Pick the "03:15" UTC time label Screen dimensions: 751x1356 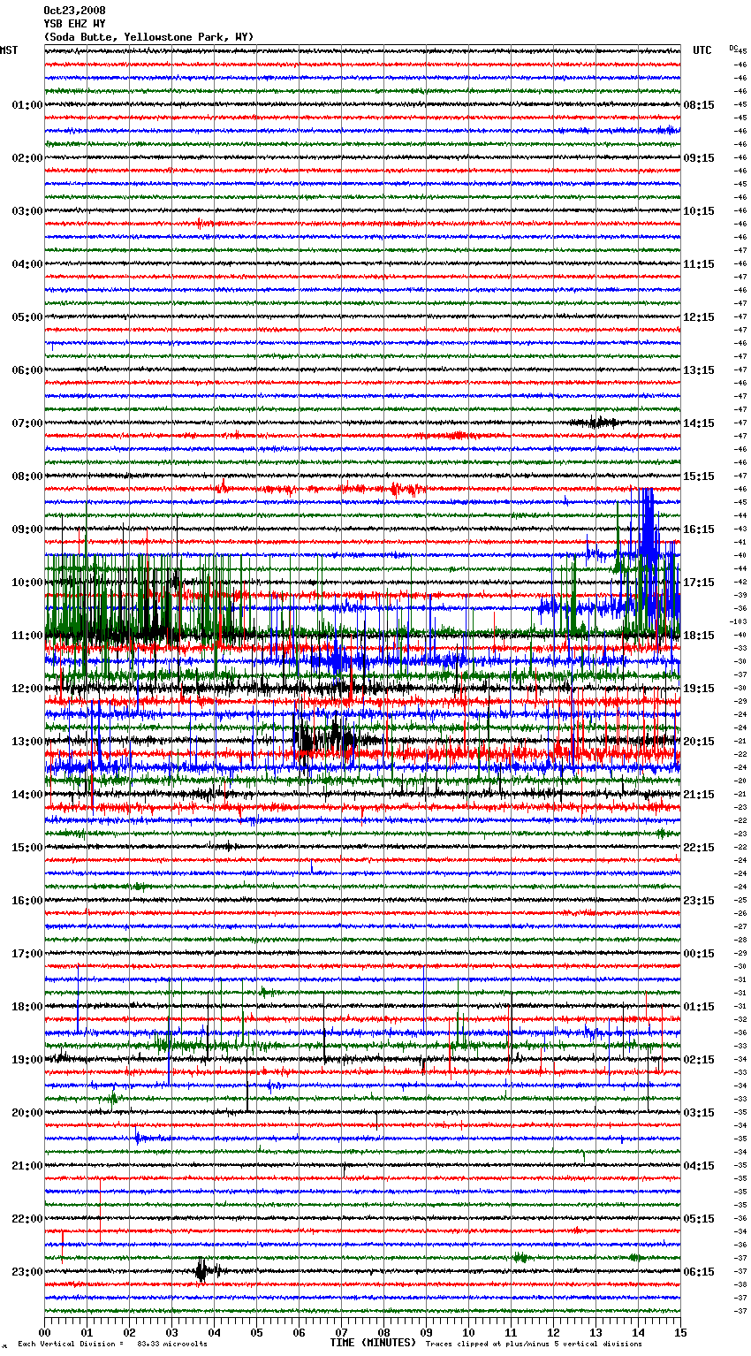699,1113
